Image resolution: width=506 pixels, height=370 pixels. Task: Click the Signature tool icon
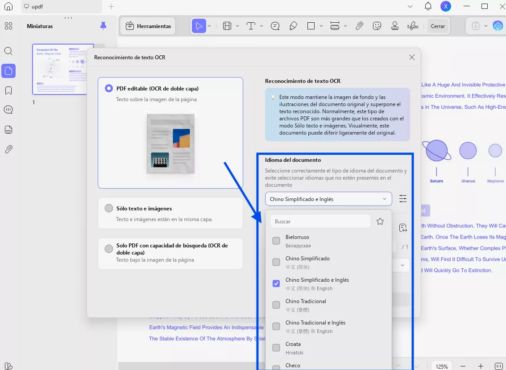414,26
